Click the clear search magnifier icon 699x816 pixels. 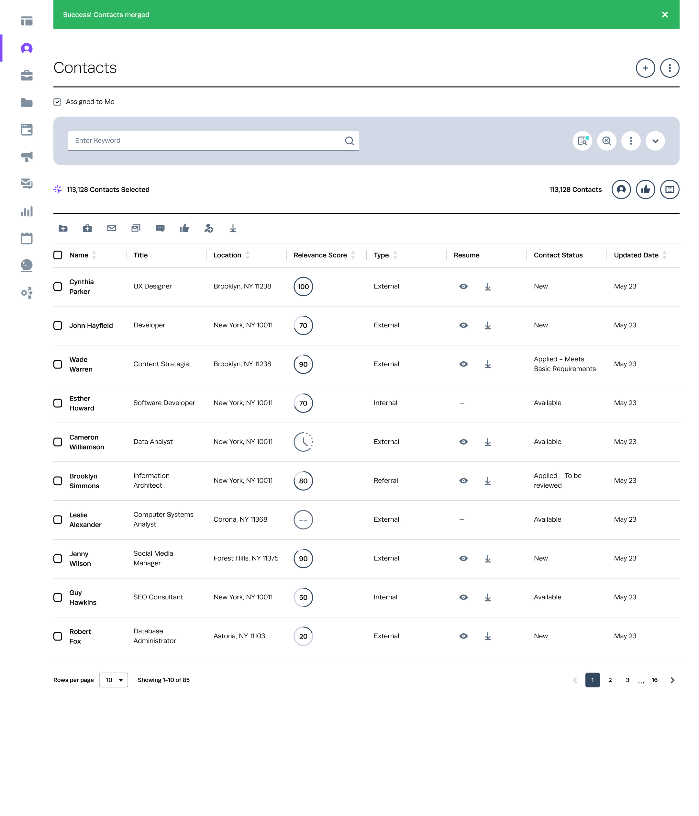(x=606, y=141)
